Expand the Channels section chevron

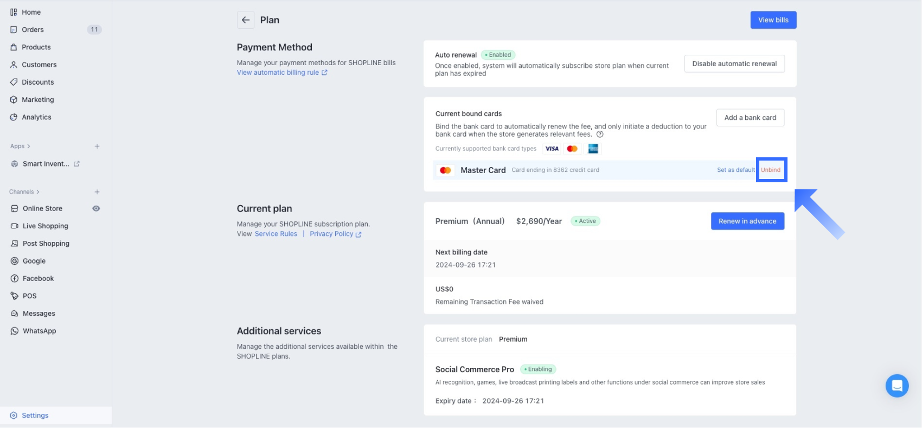38,192
